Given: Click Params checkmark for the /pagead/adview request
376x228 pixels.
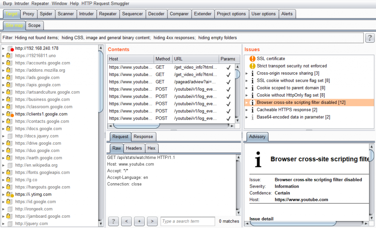Looking at the screenshot, I should pyautogui.click(x=228, y=82).
